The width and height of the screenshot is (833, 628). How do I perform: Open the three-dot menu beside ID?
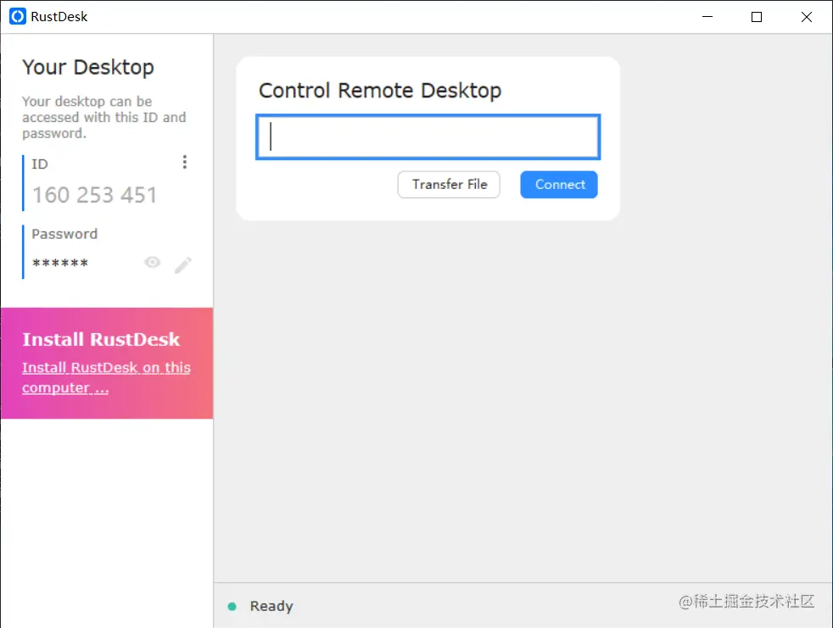tap(184, 162)
